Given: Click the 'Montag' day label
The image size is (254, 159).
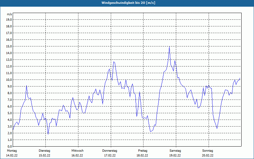Looking at the screenshot, I should (x=12, y=151).
